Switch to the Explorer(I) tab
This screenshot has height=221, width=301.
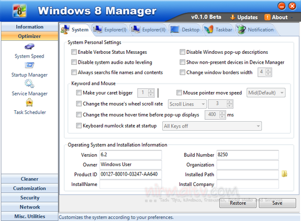tap(110, 30)
